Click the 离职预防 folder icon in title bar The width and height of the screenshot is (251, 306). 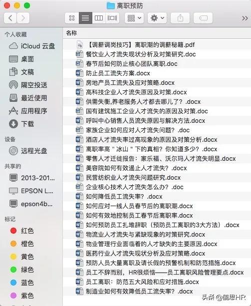pyautogui.click(x=111, y=5)
